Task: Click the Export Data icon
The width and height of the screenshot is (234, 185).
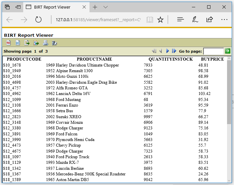Action: click(x=27, y=43)
